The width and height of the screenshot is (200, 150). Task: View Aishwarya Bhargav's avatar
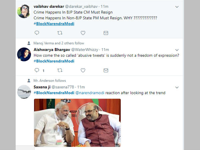click(24, 54)
